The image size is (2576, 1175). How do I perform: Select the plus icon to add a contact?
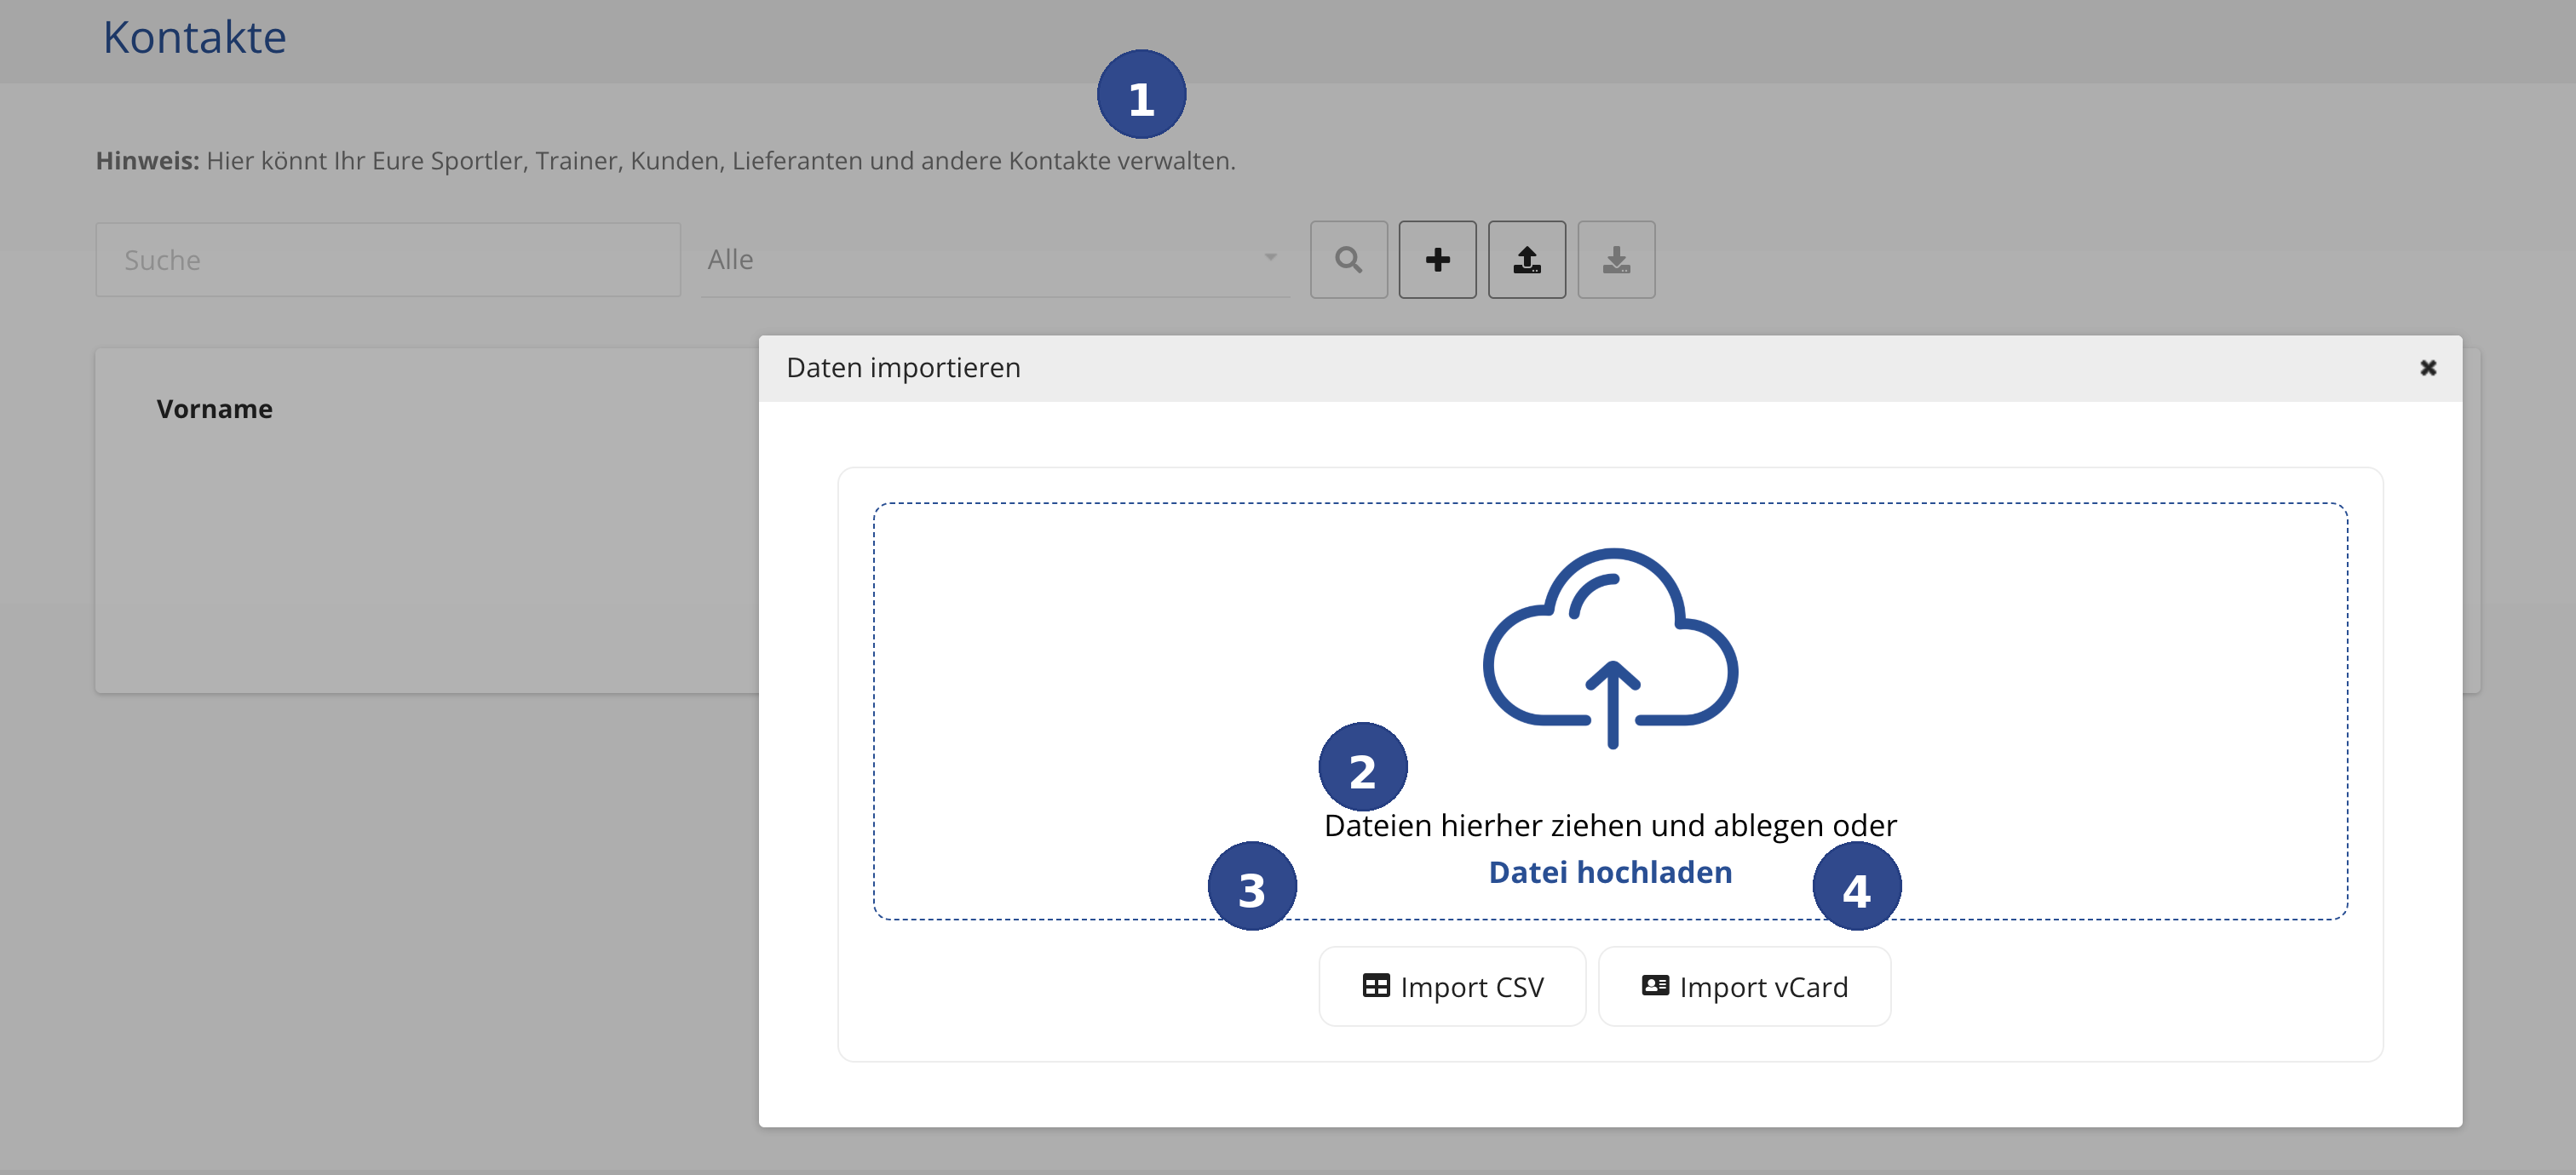coord(1437,259)
